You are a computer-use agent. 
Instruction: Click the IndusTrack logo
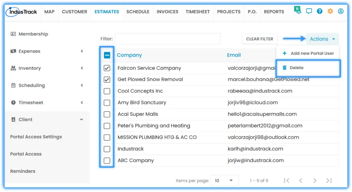pyautogui.click(x=21, y=12)
